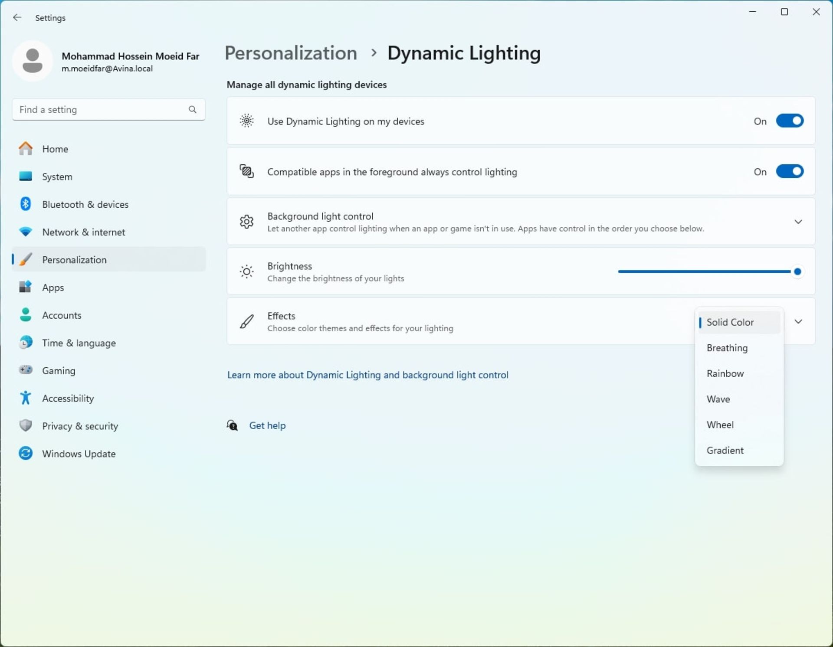Open the Get help link
The height and width of the screenshot is (647, 833).
pyautogui.click(x=267, y=425)
